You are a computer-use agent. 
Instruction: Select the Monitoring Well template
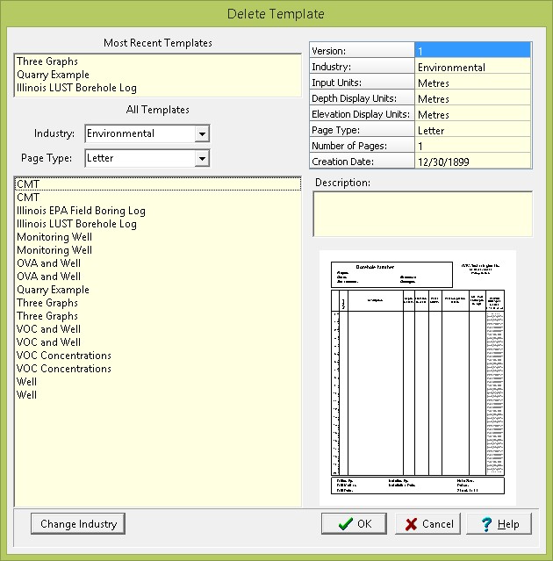[54, 237]
